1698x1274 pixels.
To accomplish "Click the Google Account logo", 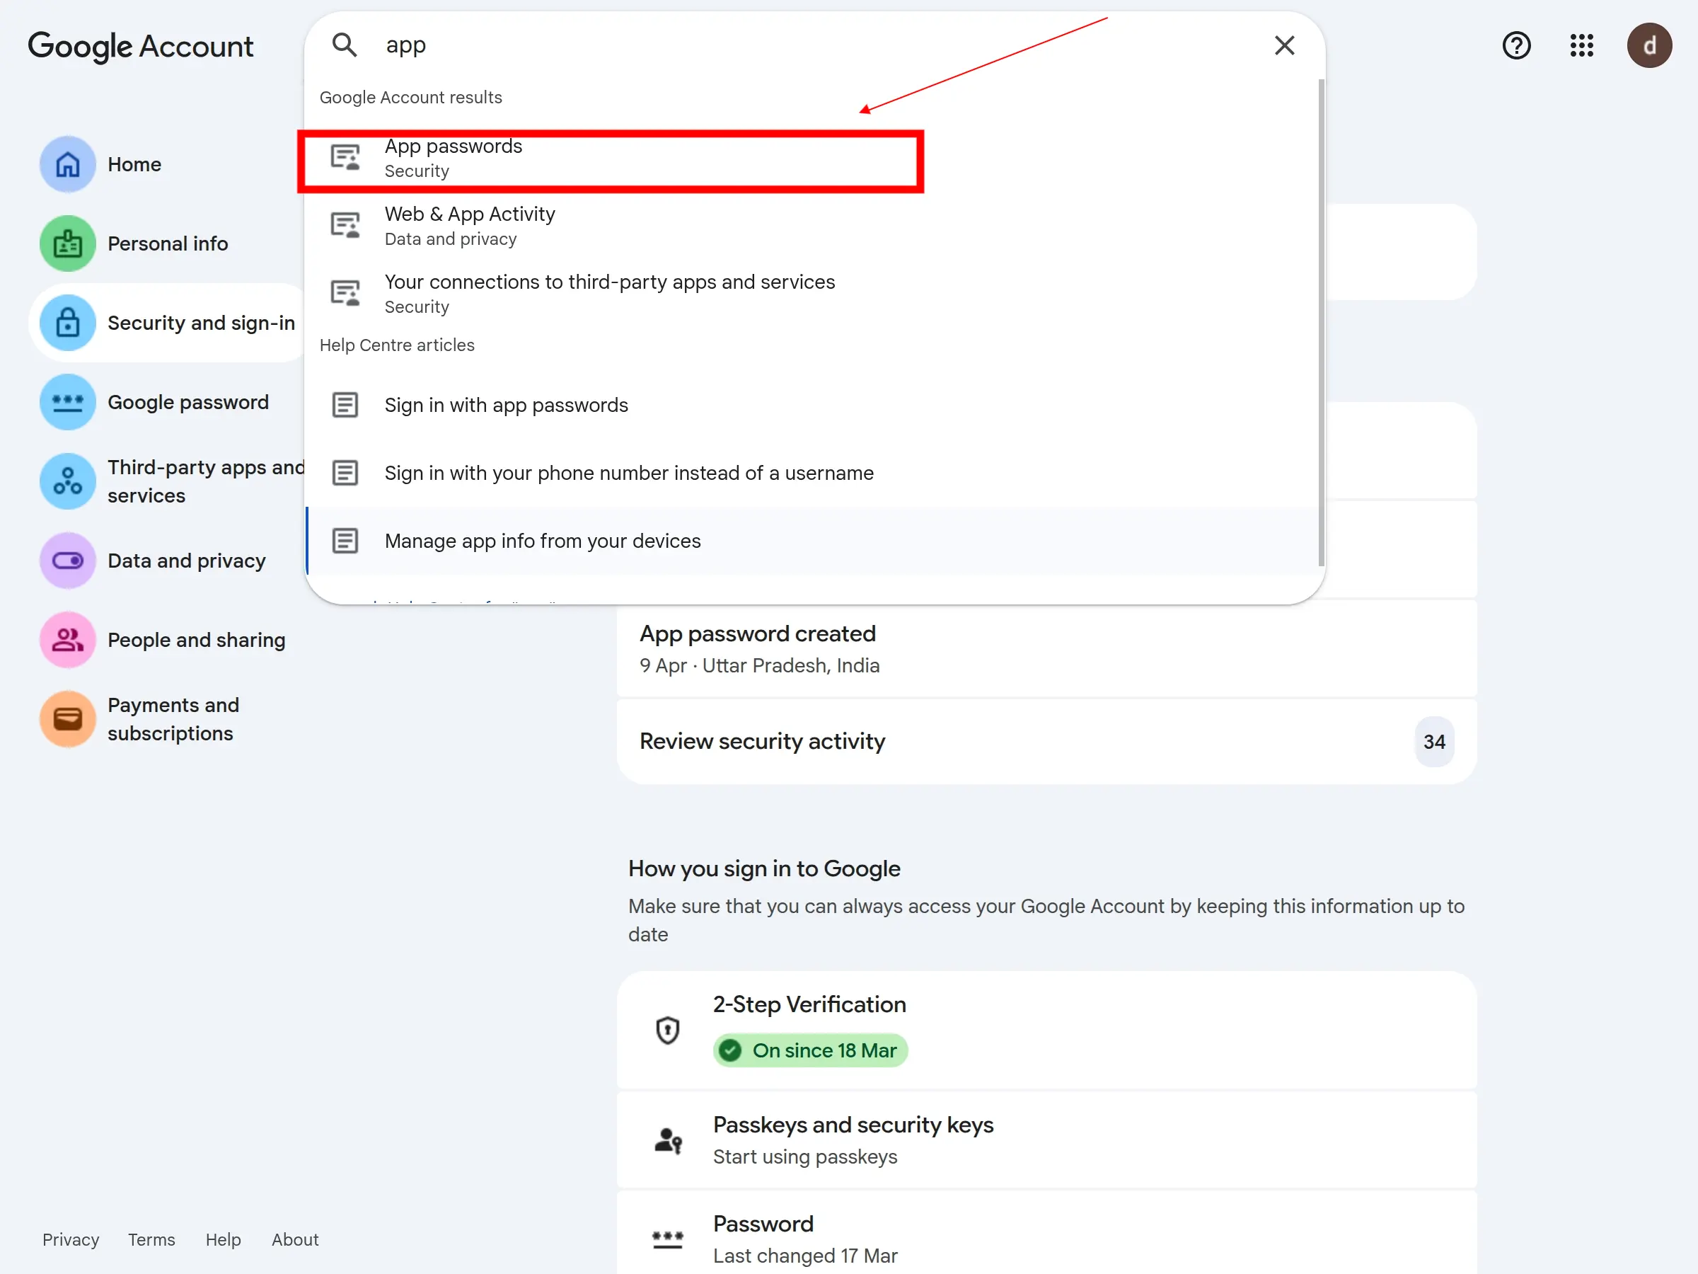I will (x=141, y=46).
